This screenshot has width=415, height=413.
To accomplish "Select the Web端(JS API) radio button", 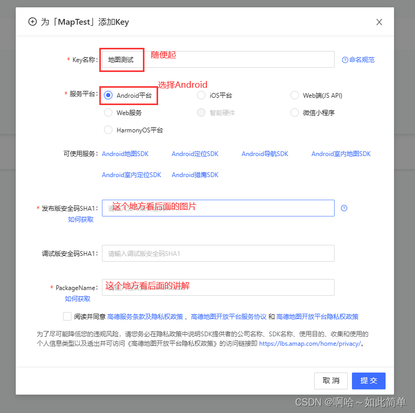I will [295, 95].
